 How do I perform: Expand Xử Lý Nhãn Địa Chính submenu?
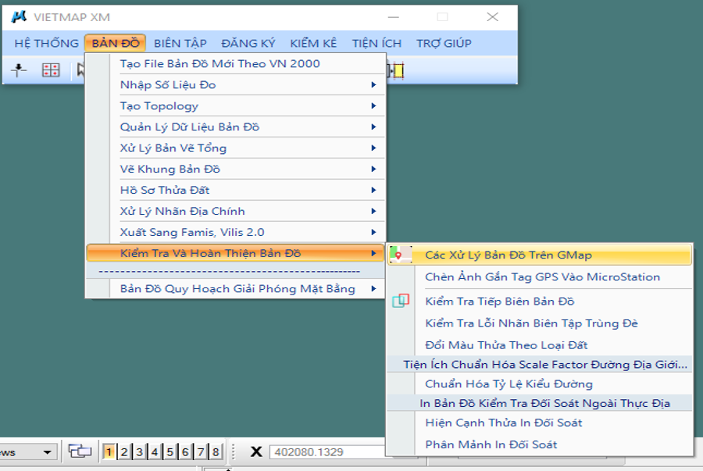pos(235,211)
